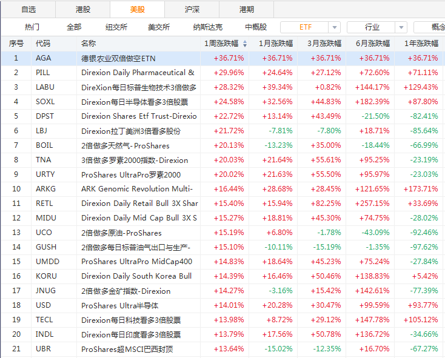This screenshot has width=445, height=358.
Task: Click the 名称 column header
Action: [x=89, y=44]
